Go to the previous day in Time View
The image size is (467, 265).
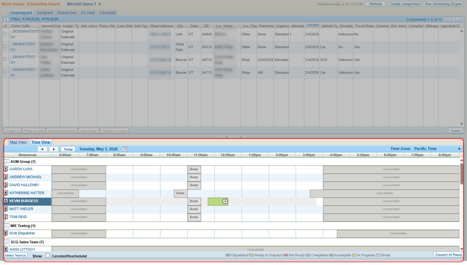coord(42,149)
